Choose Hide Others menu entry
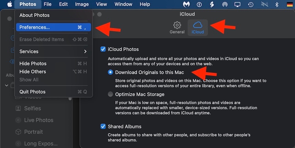Viewport: 295px width, 148px height. (x=54, y=71)
